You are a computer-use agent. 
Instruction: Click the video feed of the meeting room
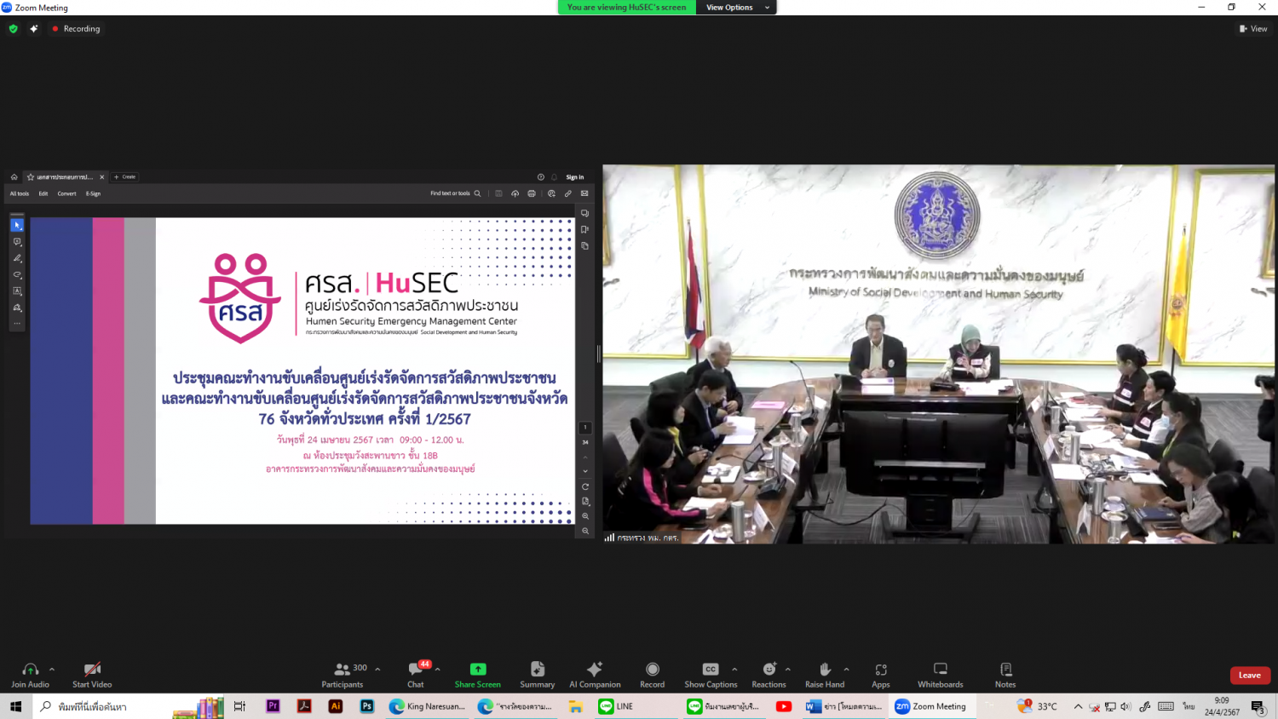(939, 354)
